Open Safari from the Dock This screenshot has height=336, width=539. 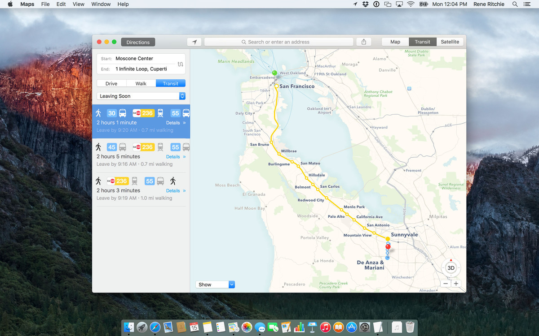pos(155,327)
